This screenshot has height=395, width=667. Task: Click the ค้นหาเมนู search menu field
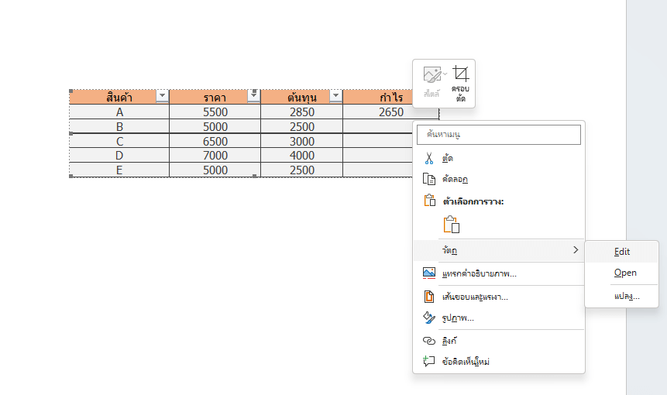click(499, 134)
